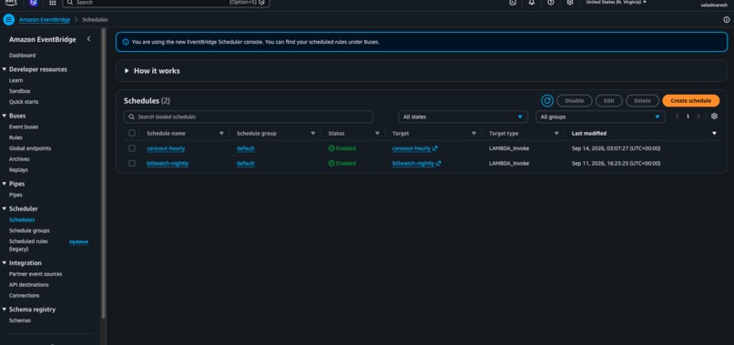Open the All states filter dropdown
This screenshot has height=345, width=734.
(x=463, y=117)
